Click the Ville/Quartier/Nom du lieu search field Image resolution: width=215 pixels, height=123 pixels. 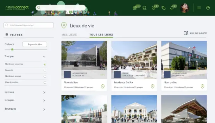click(x=28, y=25)
